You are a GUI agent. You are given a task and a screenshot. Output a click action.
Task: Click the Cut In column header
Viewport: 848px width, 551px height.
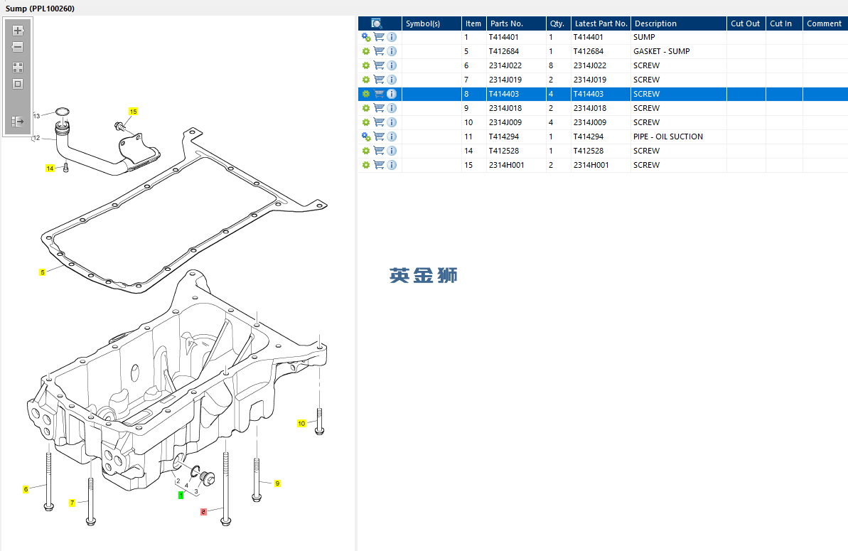tap(783, 23)
